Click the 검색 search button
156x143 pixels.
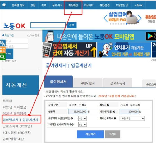click(x=71, y=25)
